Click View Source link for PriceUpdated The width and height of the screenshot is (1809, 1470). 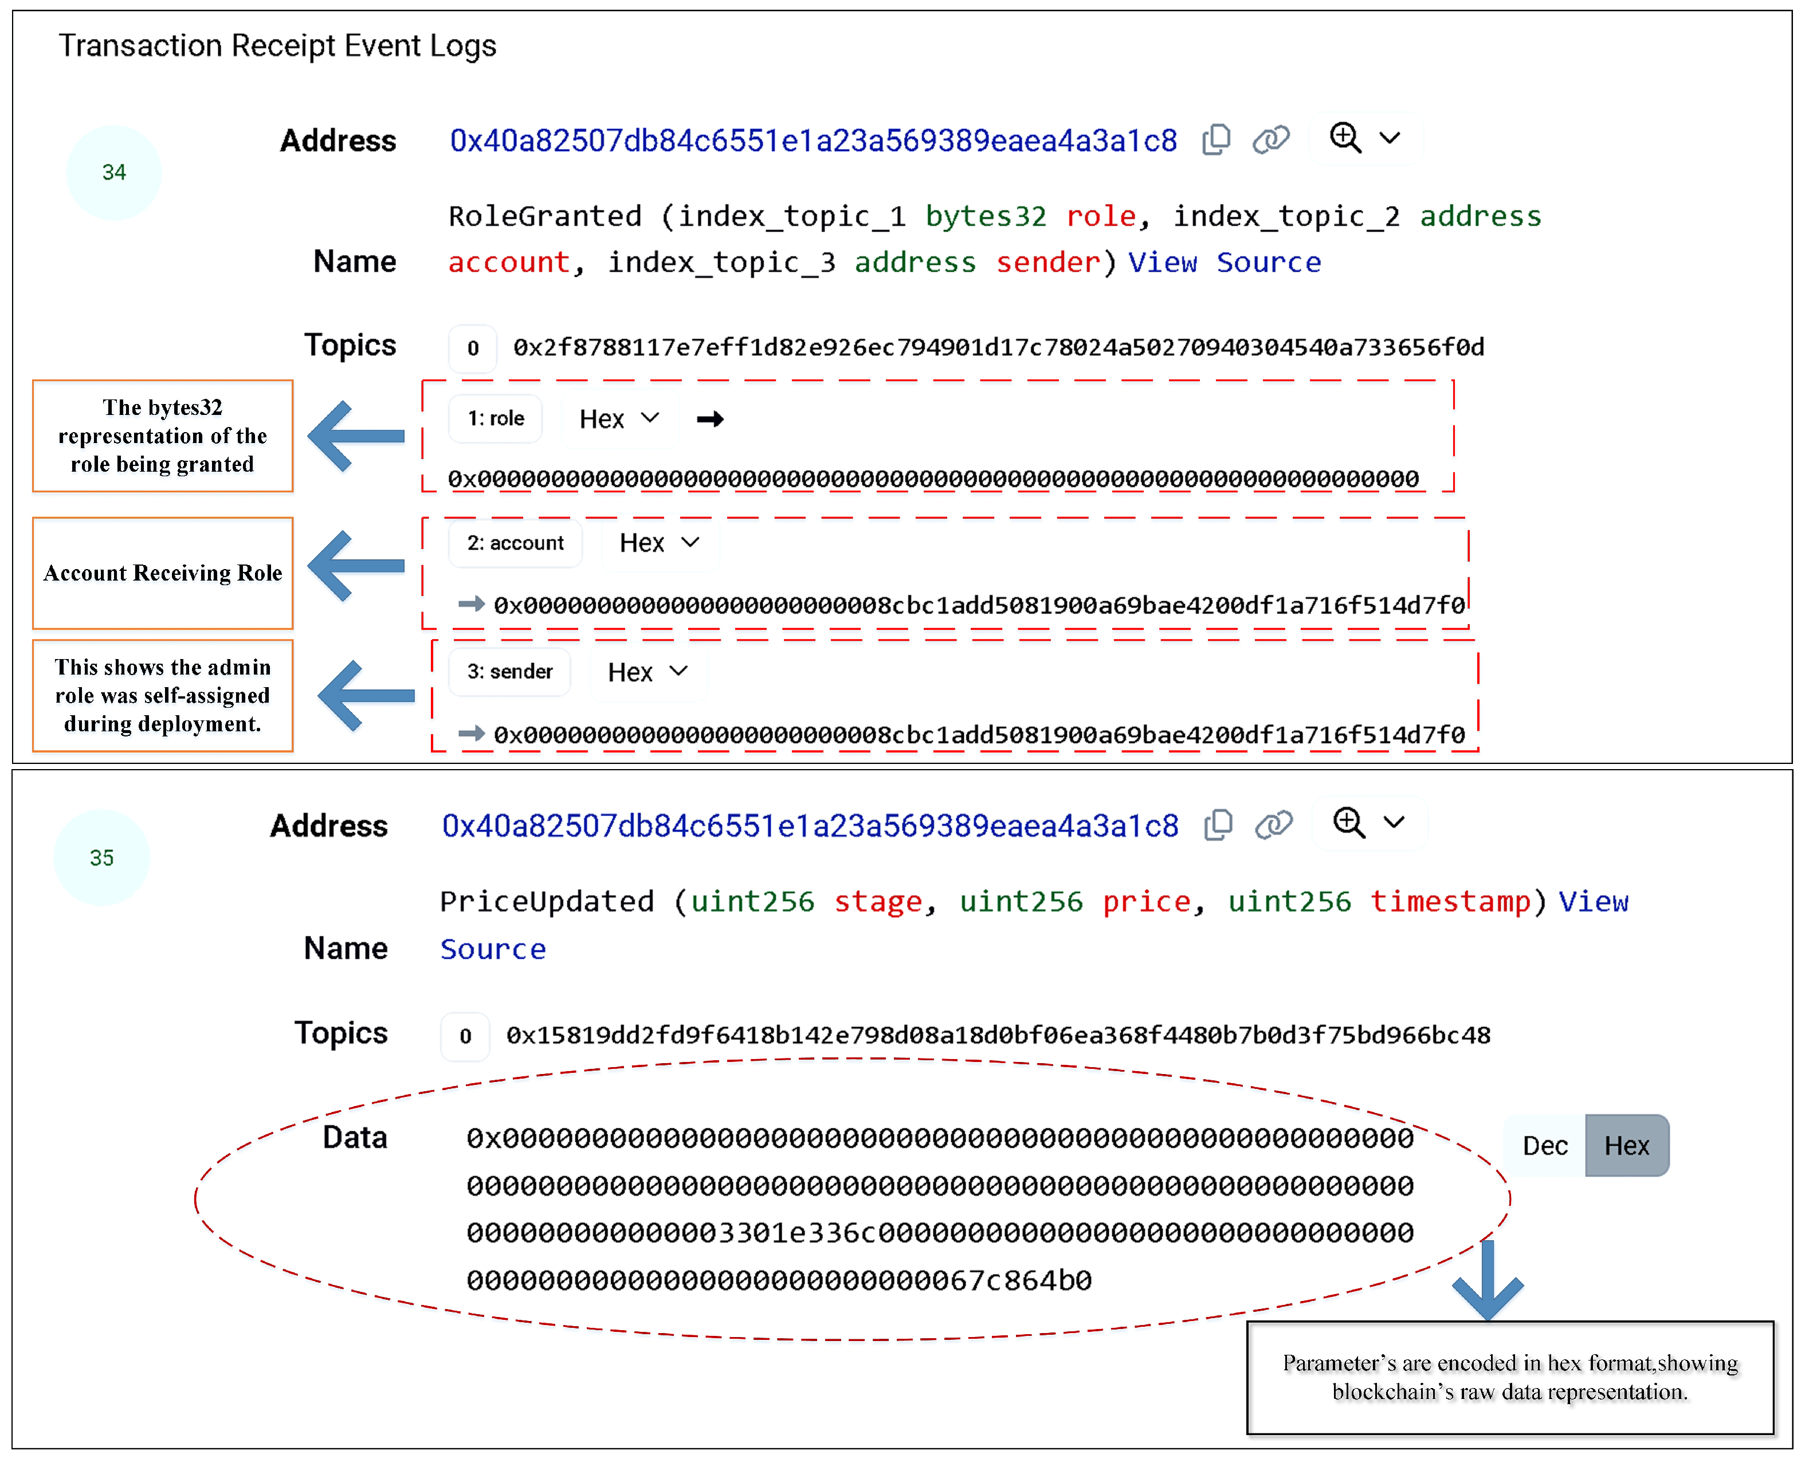point(1593,902)
